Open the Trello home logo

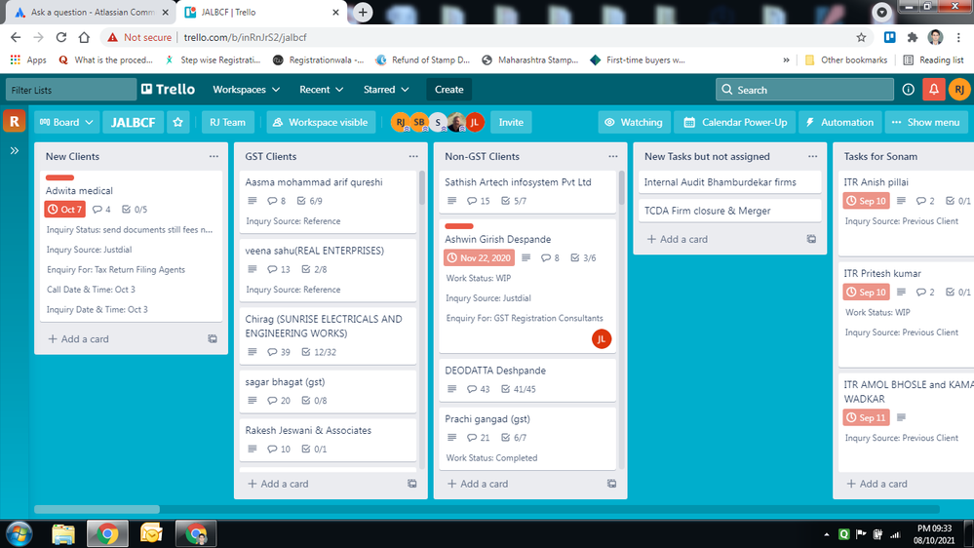tap(168, 90)
